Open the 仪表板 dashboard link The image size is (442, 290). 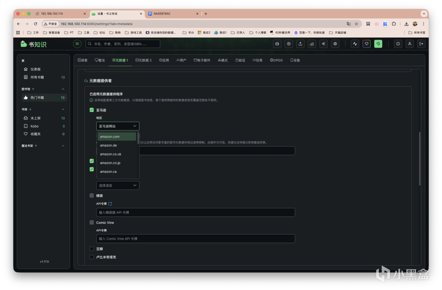click(x=44, y=69)
